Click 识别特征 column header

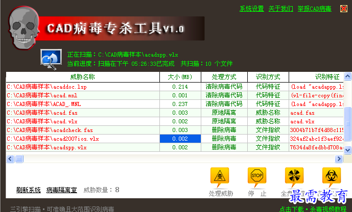point(316,77)
